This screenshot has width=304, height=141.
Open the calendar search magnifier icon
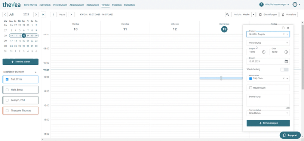tap(228, 15)
